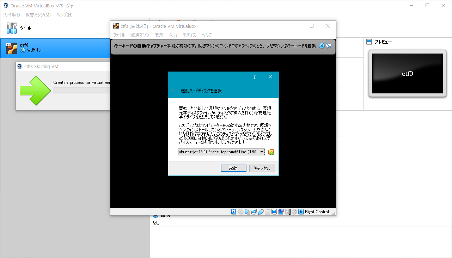Click the progress bar in Starting VM dialog
Image resolution: width=452 pixels, height=258 pixels.
(82, 91)
